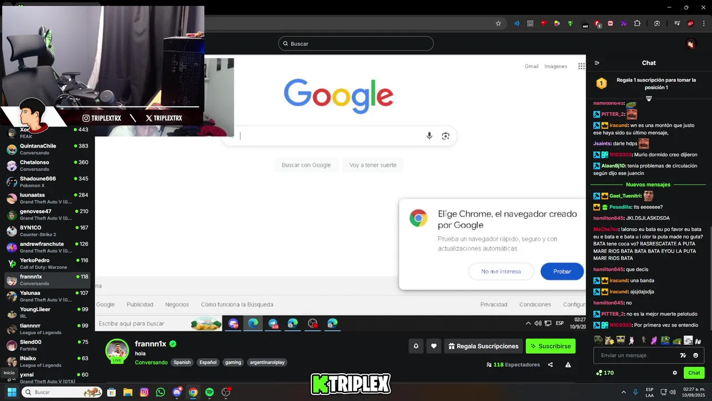Open WhatsApp from the taskbar
This screenshot has width=712, height=401.
[x=161, y=392]
